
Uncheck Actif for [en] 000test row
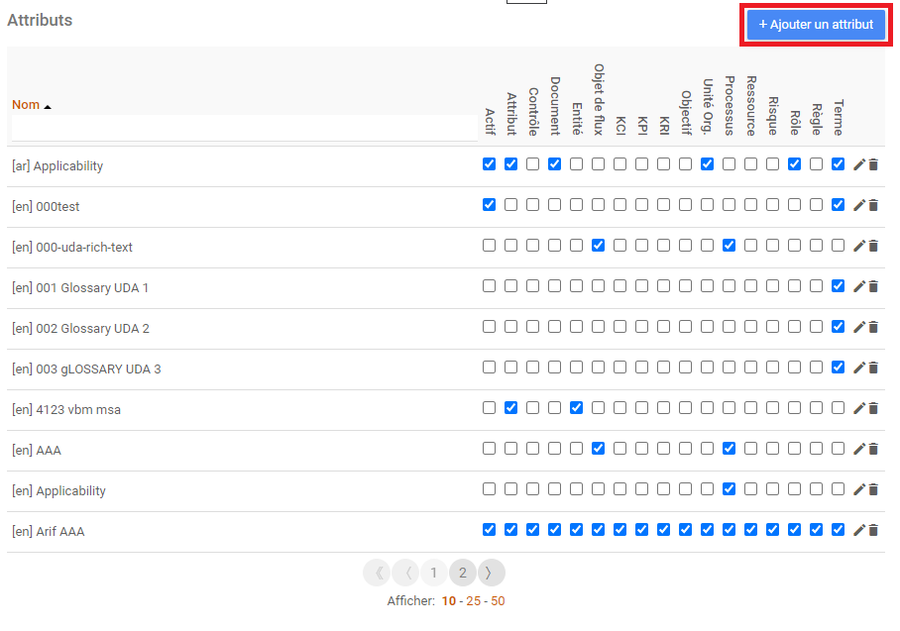click(x=489, y=205)
